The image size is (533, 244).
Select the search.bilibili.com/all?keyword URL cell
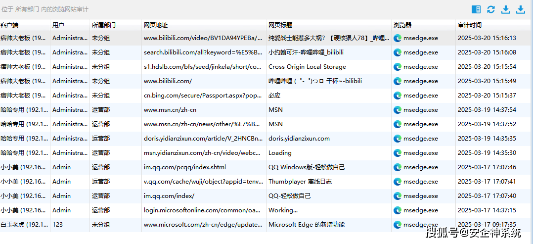click(x=204, y=52)
